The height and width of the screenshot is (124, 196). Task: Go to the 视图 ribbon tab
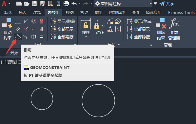pos(70,13)
